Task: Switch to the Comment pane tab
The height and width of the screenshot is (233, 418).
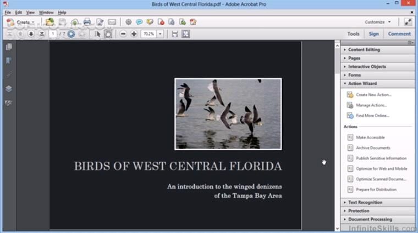Action: tap(399, 34)
